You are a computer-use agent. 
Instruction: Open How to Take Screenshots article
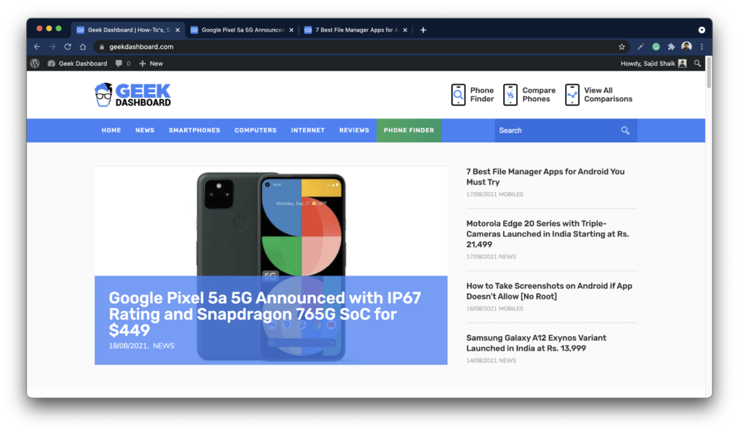click(549, 291)
